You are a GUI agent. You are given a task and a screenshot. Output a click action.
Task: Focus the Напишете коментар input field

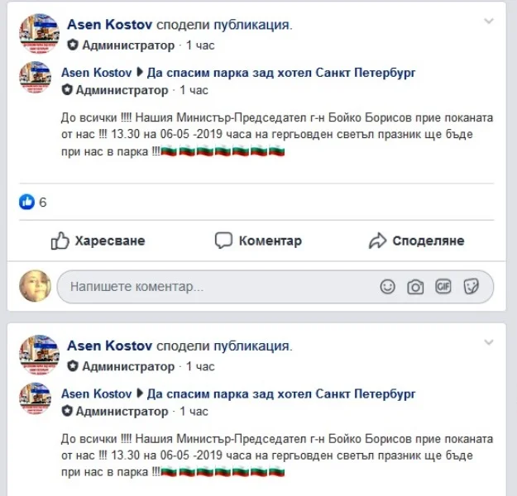tap(275, 287)
